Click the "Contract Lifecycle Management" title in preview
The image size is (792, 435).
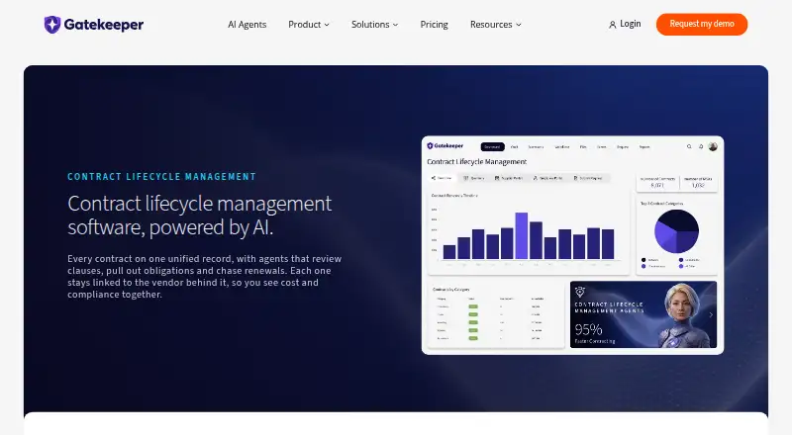click(477, 161)
